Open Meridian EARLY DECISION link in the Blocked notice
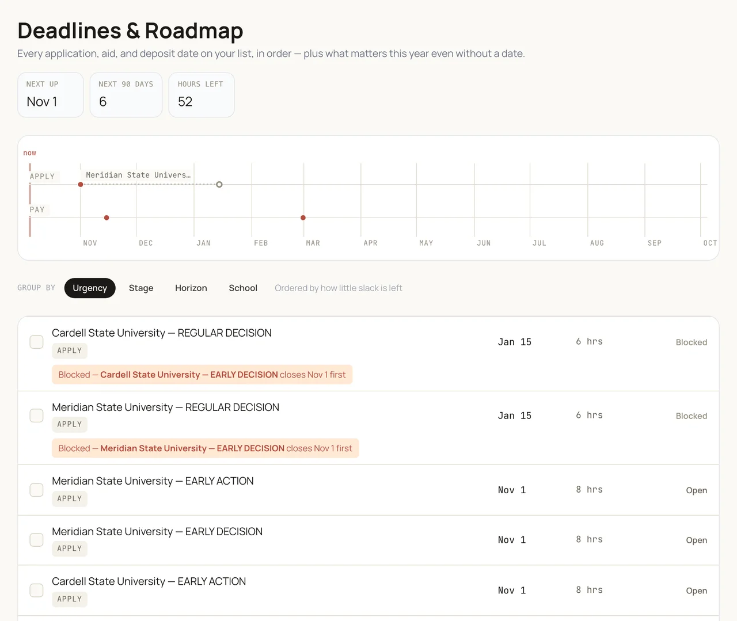Screen dimensions: 737x621 (x=192, y=448)
